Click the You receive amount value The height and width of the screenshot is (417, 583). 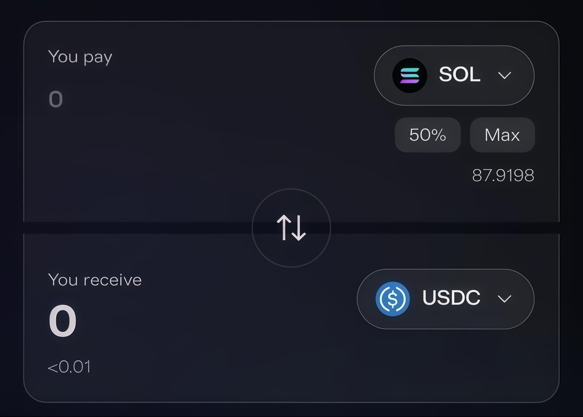coord(63,321)
